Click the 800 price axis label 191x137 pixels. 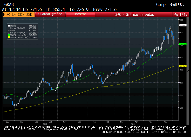coord(181,32)
